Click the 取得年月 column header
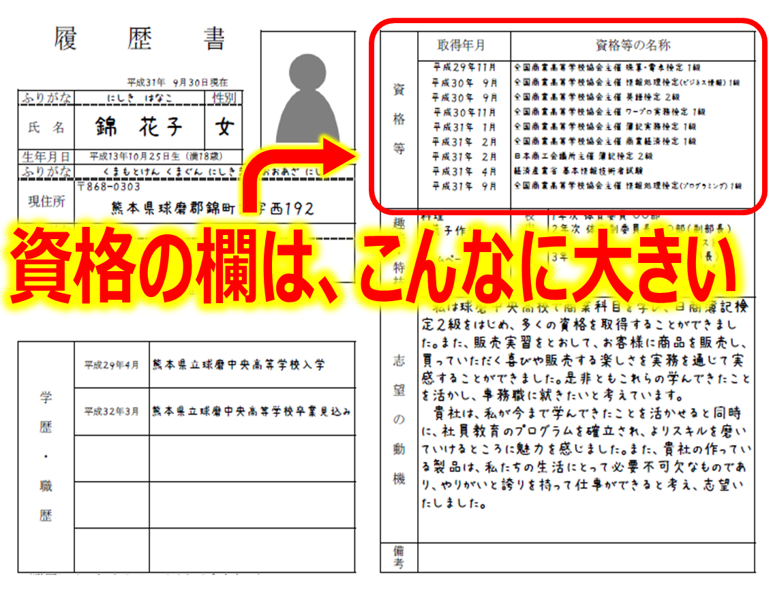Image resolution: width=773 pixels, height=592 pixels. click(x=462, y=46)
